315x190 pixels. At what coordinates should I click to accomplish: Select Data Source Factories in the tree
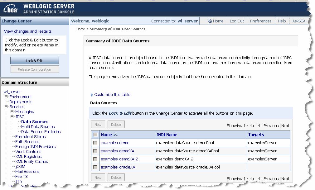click(41, 131)
